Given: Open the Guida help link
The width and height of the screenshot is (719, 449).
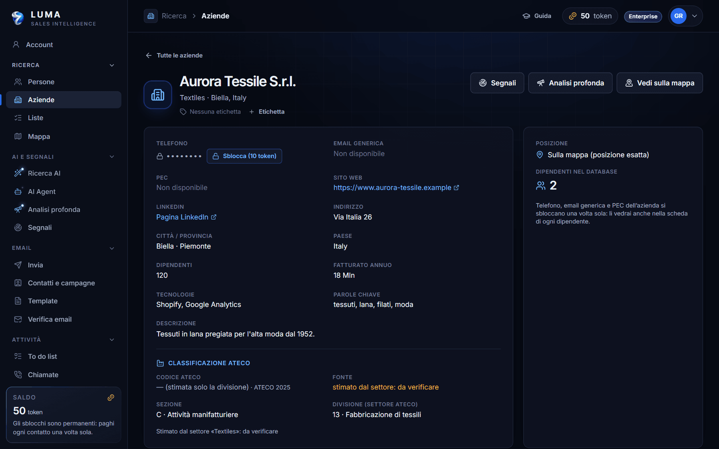Looking at the screenshot, I should 537,16.
